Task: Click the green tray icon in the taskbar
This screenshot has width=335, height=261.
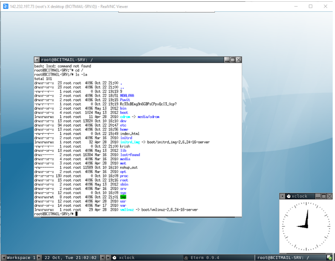Action: tap(329, 258)
